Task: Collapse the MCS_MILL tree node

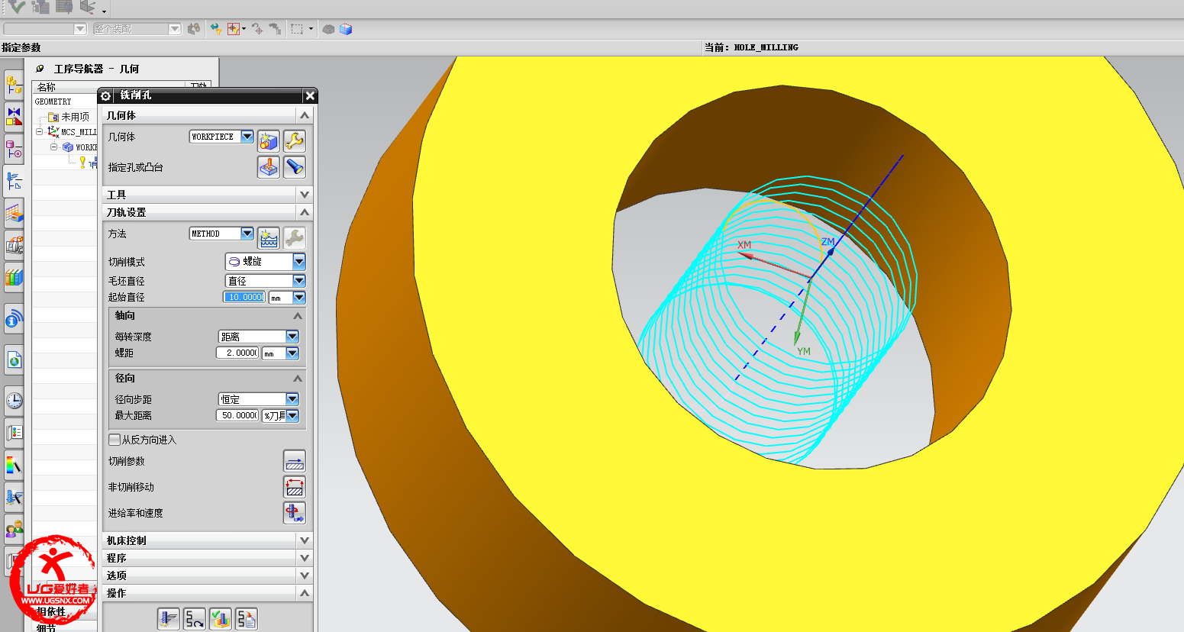Action: click(39, 131)
